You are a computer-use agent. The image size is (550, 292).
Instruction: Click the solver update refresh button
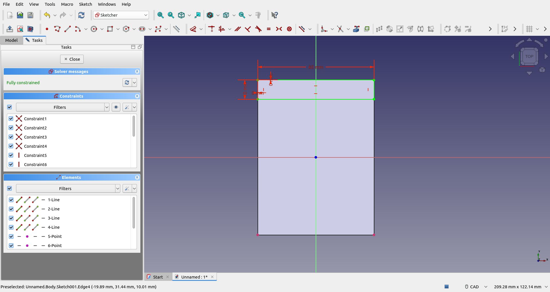(x=127, y=82)
